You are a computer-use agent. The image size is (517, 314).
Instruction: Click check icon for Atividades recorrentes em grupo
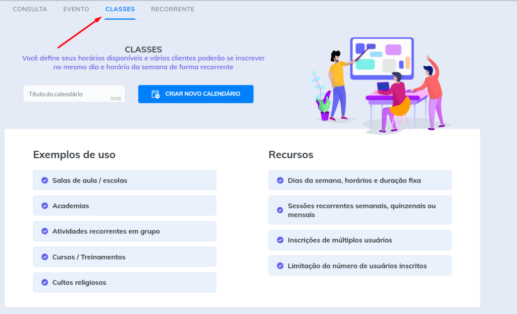pyautogui.click(x=44, y=232)
